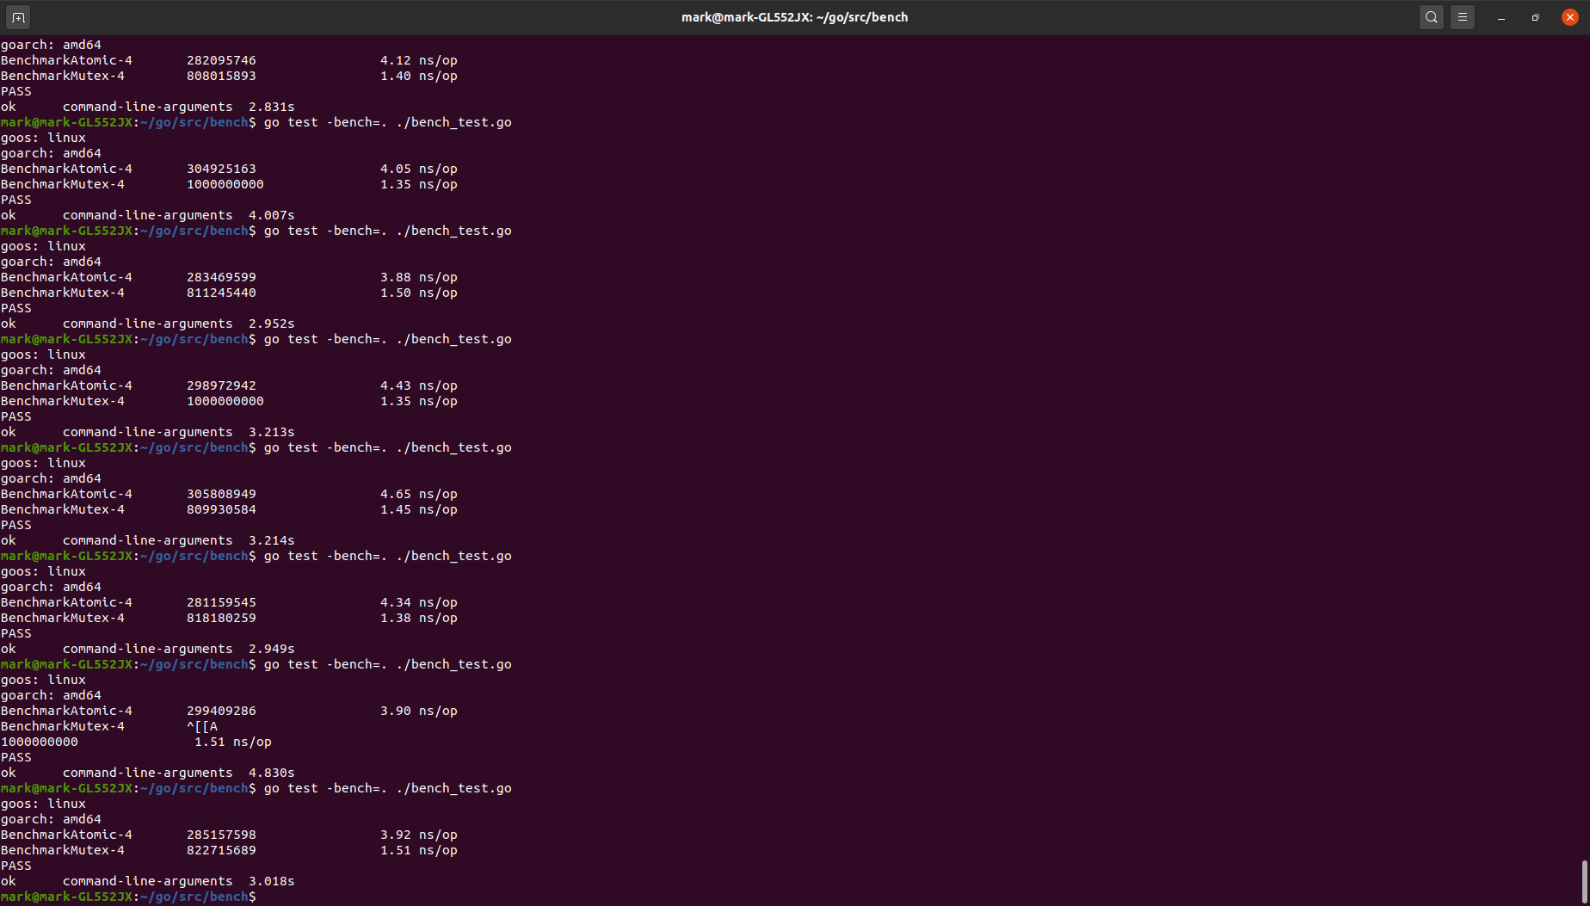
Task: Select the 818180259 Mutex iteration count
Action: pyautogui.click(x=221, y=618)
